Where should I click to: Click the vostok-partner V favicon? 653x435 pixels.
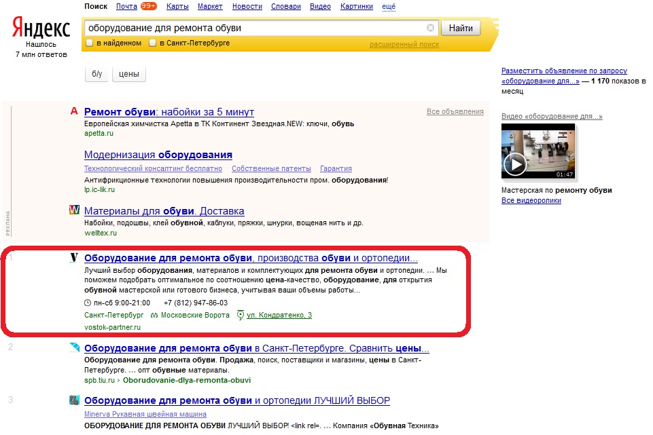point(73,257)
